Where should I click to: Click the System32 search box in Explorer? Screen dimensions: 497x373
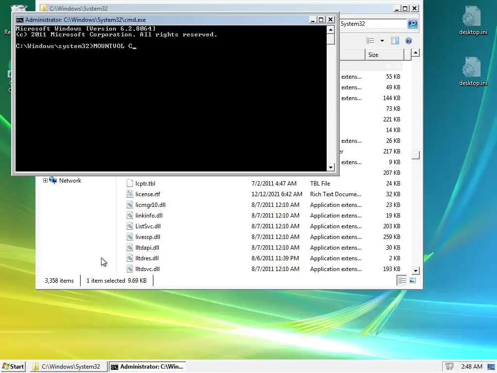[x=373, y=24]
